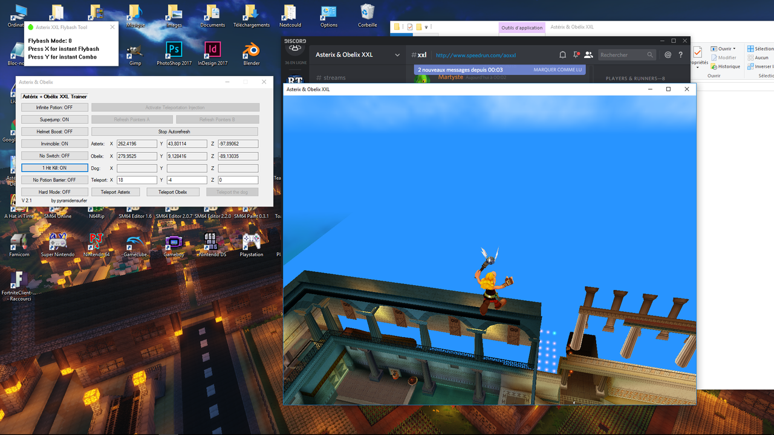This screenshot has height=435, width=774.
Task: Select the Documents desktop icon
Action: point(212,16)
